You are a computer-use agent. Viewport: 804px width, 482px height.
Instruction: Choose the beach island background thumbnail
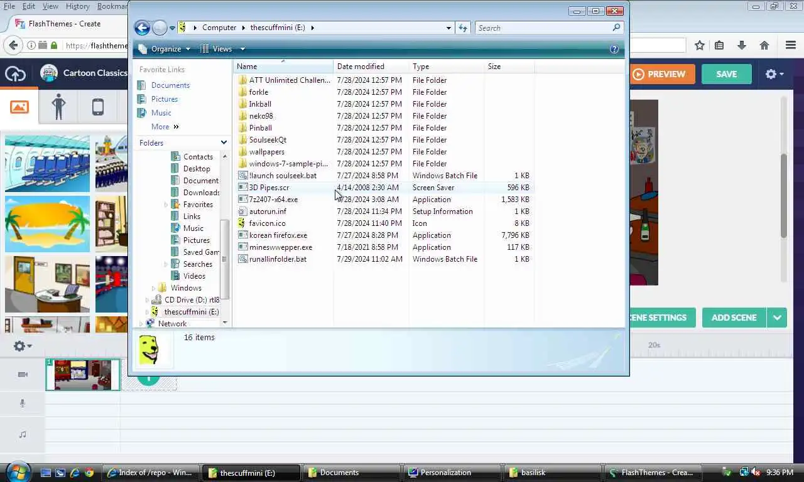point(47,224)
